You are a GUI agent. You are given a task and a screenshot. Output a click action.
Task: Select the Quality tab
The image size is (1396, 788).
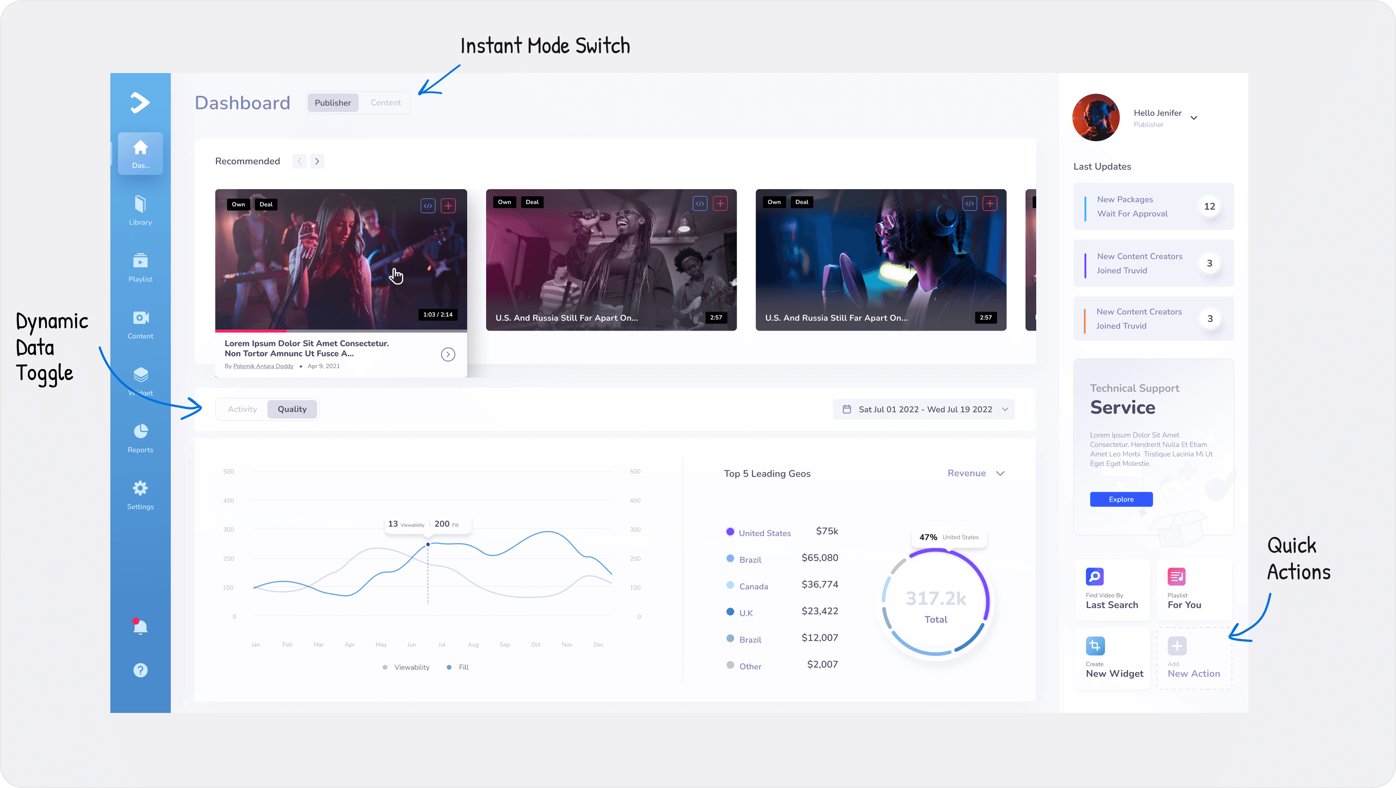coord(292,409)
